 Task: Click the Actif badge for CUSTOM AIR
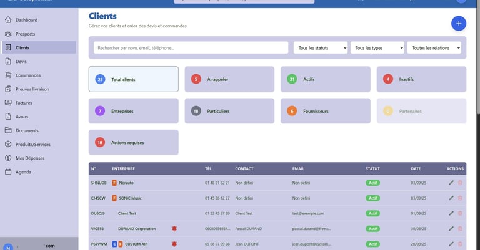pos(373,244)
